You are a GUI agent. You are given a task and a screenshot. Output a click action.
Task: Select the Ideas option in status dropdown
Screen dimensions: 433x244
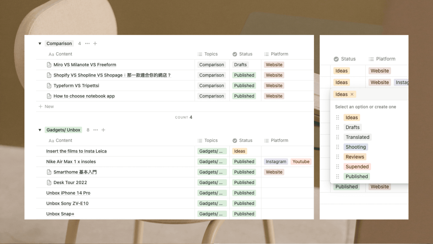[352, 118]
